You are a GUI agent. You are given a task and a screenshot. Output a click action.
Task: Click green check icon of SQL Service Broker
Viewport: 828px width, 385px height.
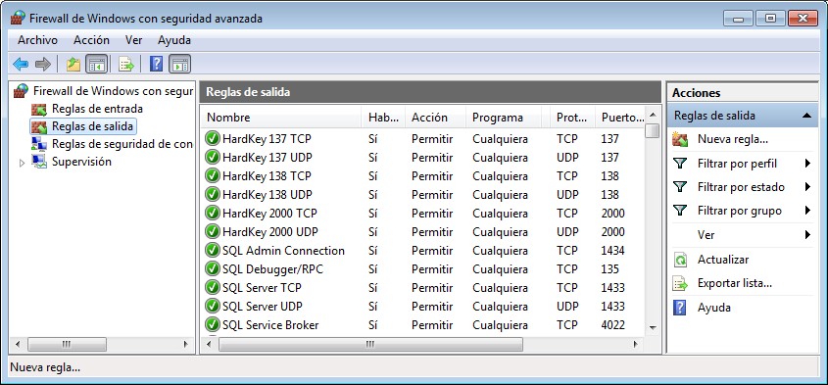(213, 325)
